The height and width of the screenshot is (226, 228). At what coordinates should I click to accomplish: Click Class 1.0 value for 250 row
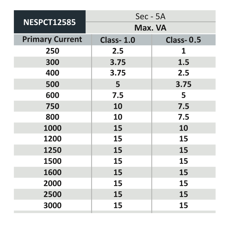(x=118, y=51)
